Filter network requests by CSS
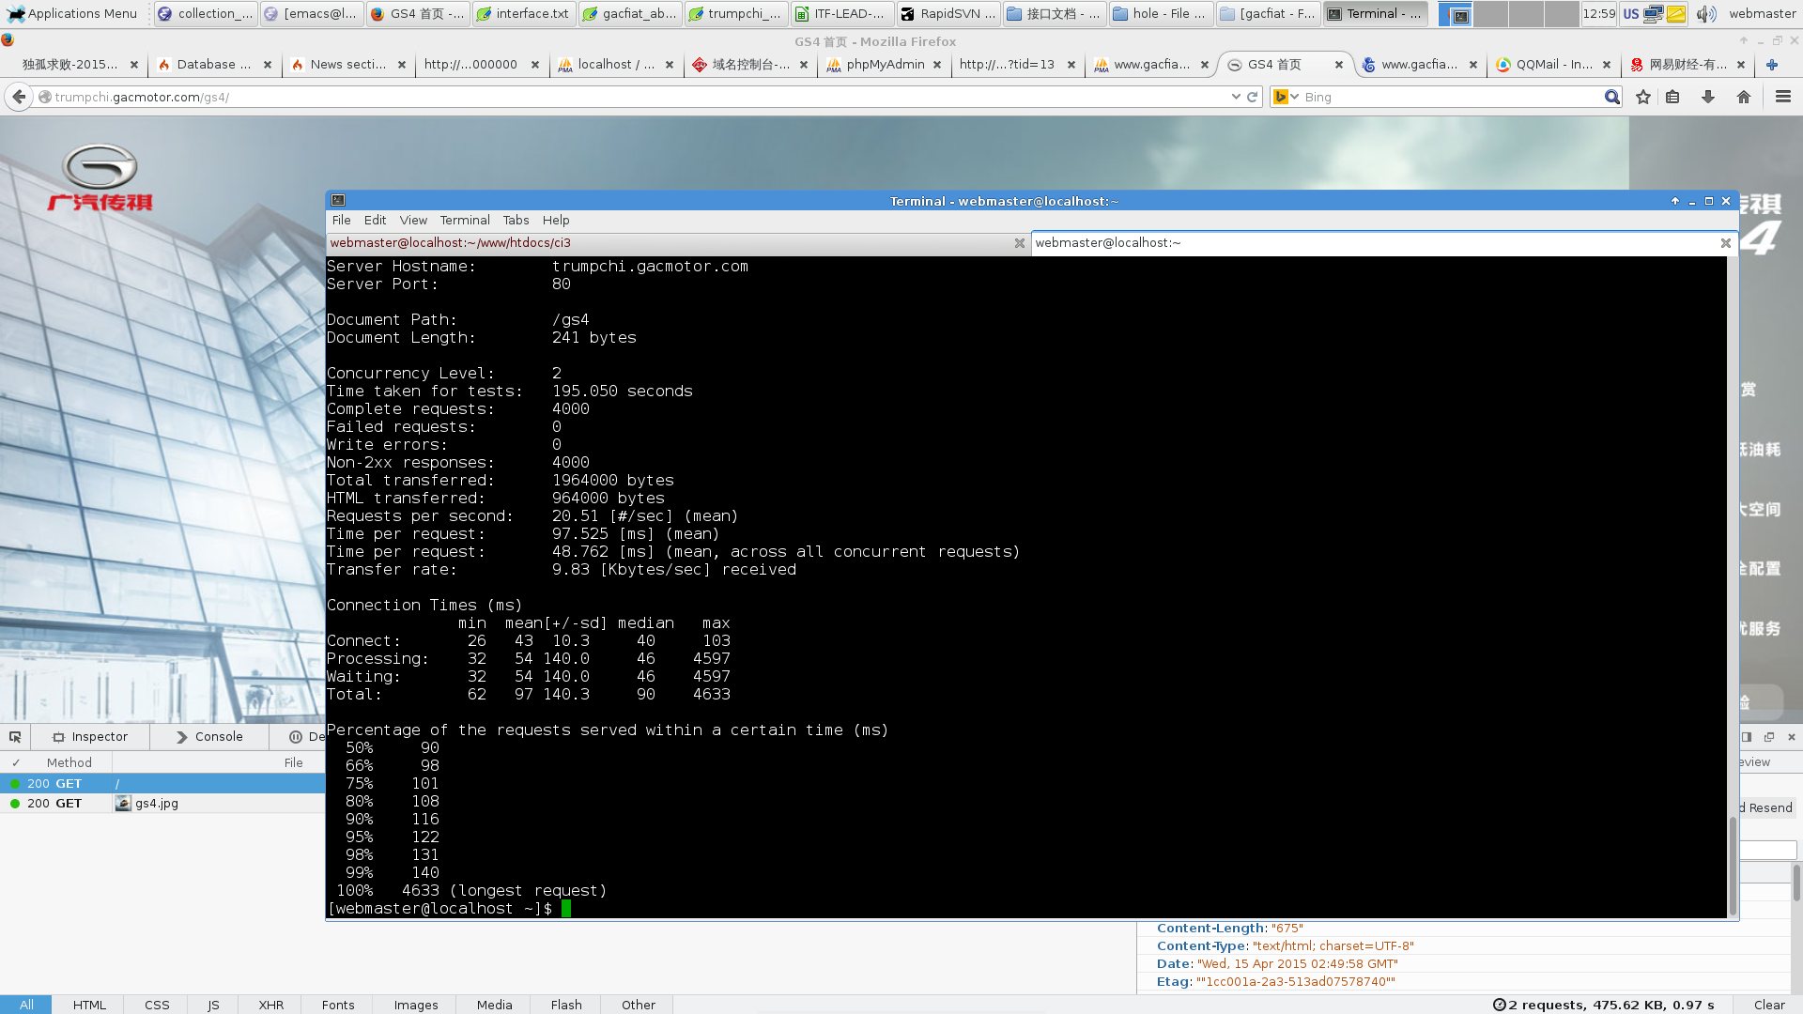The image size is (1803, 1014). (x=157, y=1005)
